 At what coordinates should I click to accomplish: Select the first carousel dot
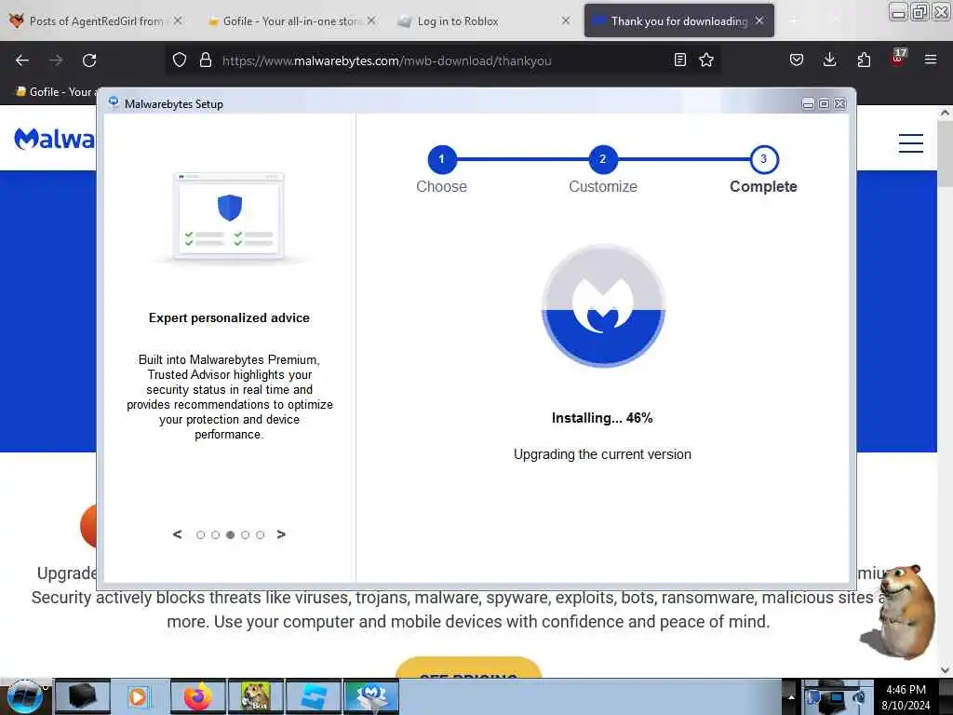click(201, 535)
